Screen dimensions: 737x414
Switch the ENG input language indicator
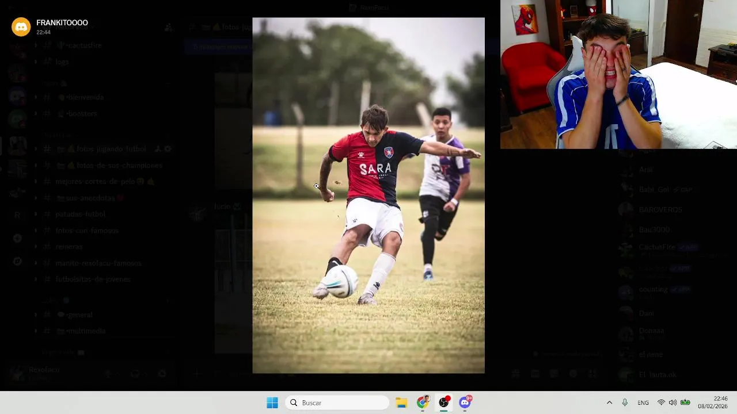(x=643, y=402)
